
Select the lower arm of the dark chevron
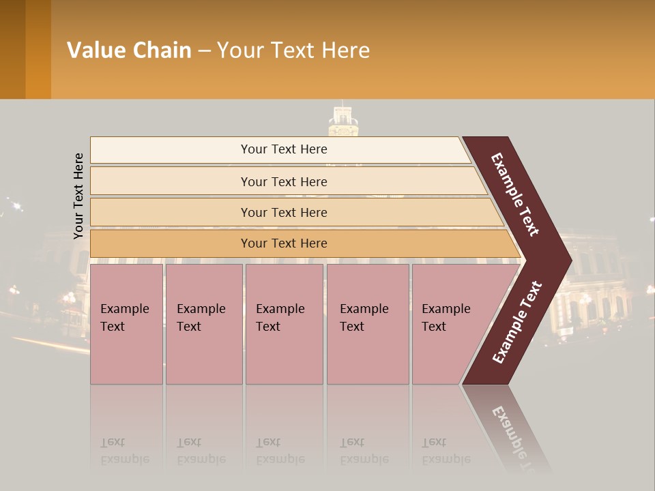[516, 323]
